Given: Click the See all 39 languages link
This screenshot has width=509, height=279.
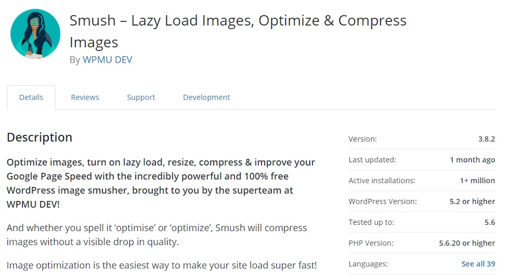Looking at the screenshot, I should tap(478, 264).
